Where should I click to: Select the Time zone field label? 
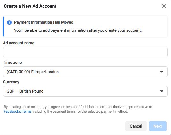12,63
